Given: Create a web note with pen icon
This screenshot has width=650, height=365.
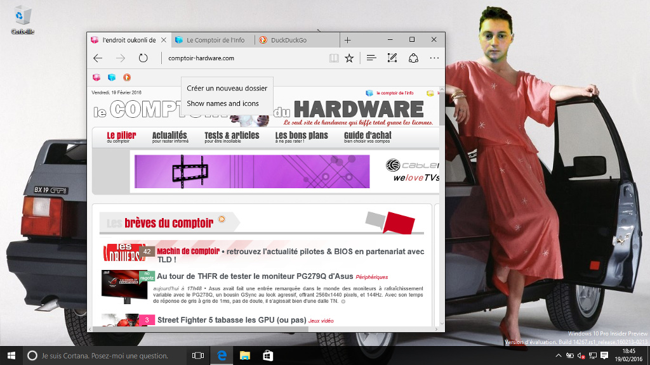Looking at the screenshot, I should (x=392, y=58).
